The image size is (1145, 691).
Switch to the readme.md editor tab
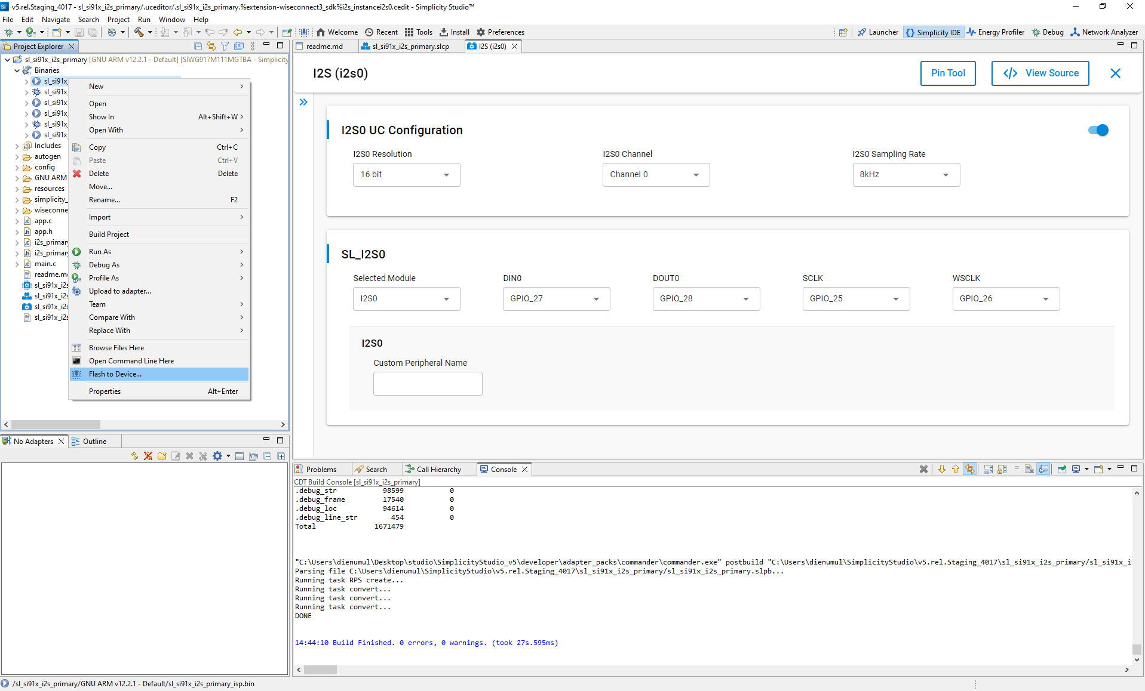(x=324, y=47)
